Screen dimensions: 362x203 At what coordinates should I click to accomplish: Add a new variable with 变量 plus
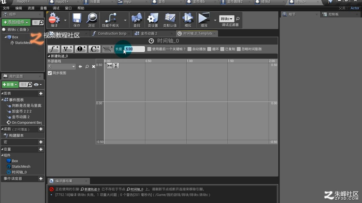click(x=41, y=149)
